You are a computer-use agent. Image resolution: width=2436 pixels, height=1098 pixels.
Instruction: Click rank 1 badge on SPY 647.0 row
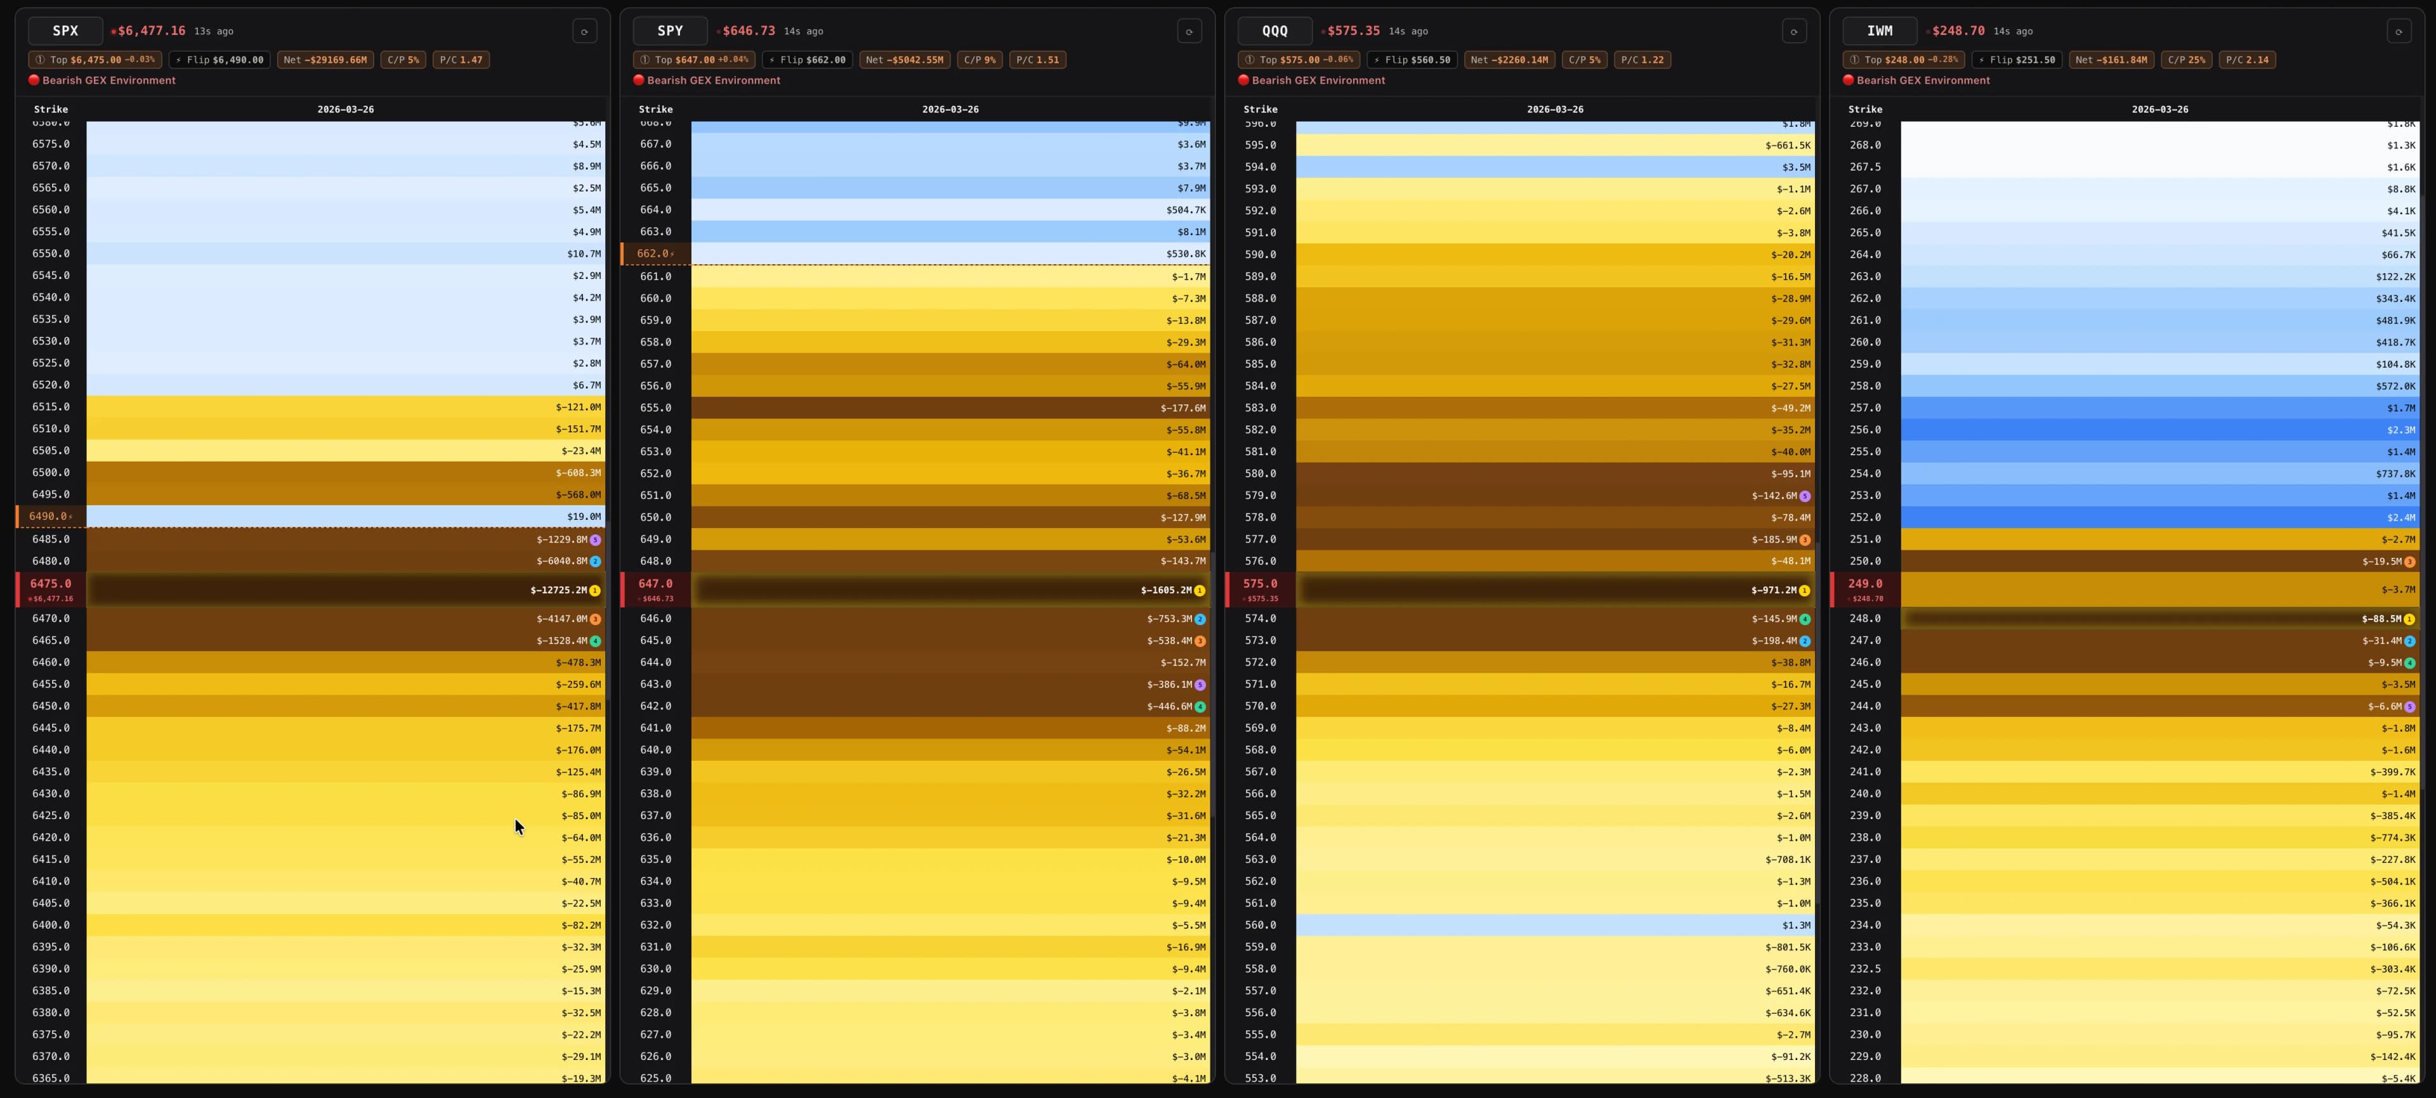pyautogui.click(x=1199, y=591)
